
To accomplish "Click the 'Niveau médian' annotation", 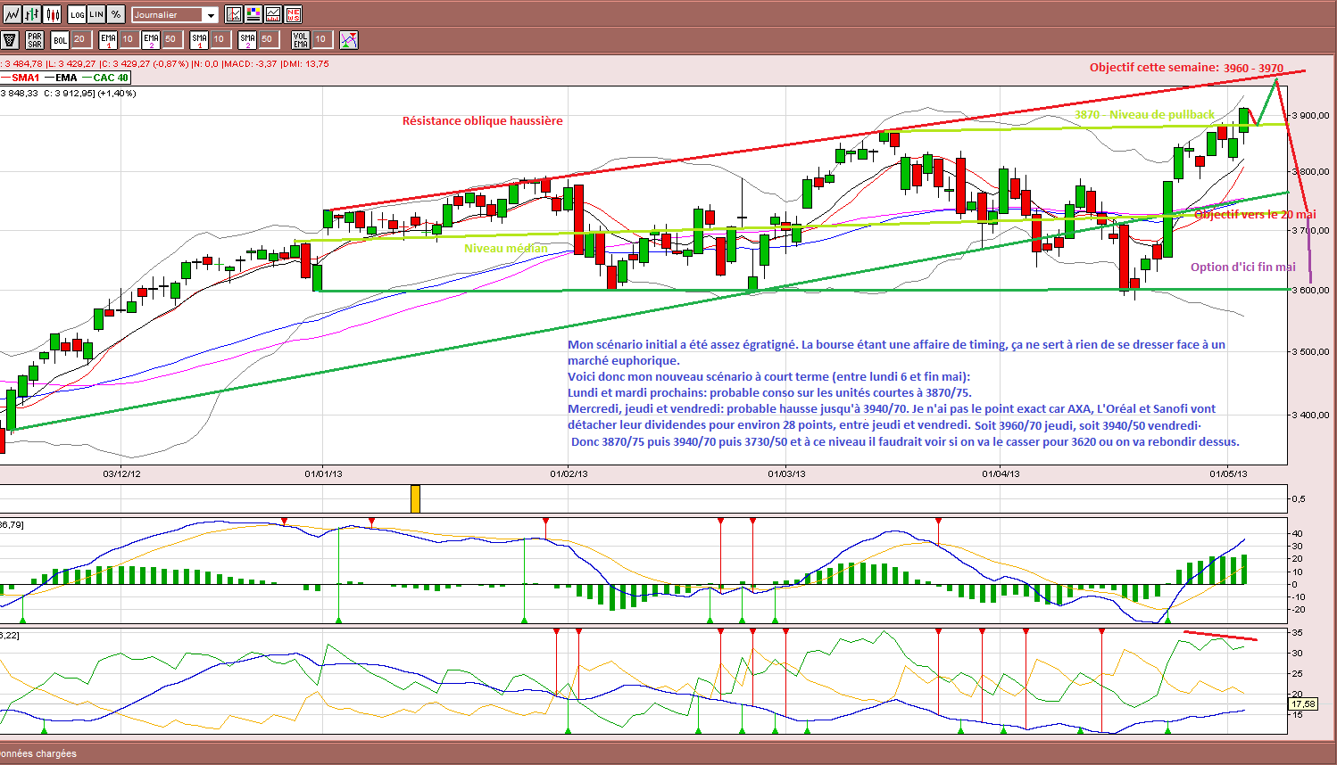I will click(505, 248).
